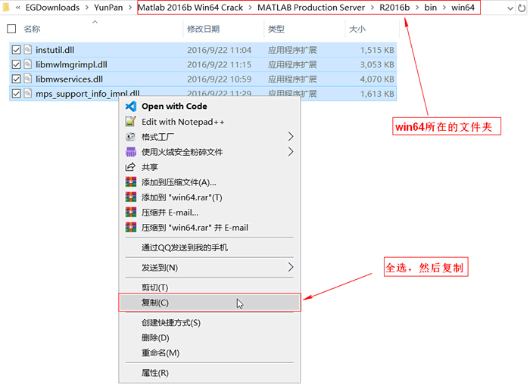Navigate to YunPan in breadcrumb
The height and width of the screenshot is (385, 530).
[108, 8]
